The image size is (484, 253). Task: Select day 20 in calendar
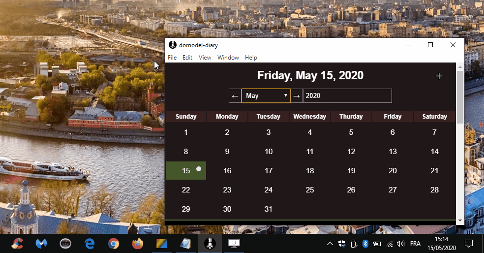click(393, 170)
